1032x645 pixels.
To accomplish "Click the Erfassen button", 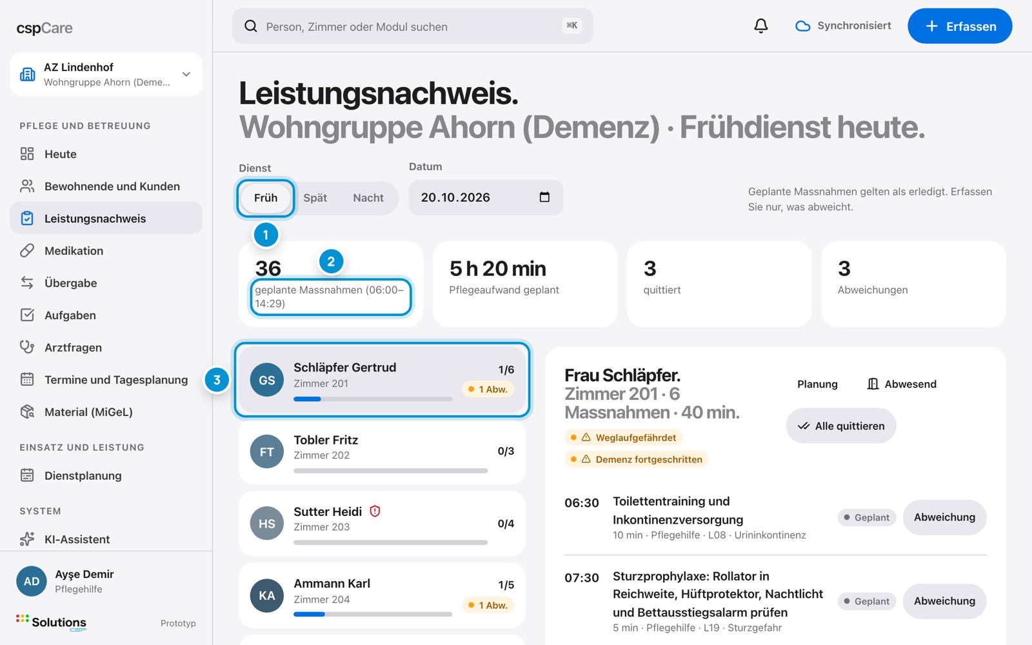I will click(x=960, y=26).
